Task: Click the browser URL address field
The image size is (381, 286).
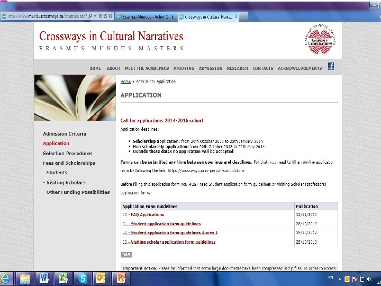Action: tap(48, 16)
